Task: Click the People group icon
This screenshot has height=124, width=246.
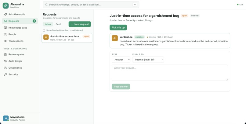Action: click(5, 34)
